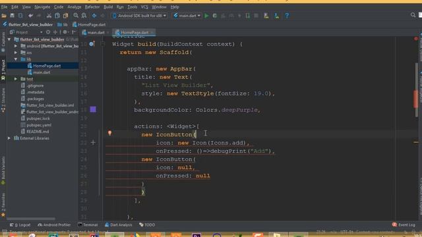Click the deepPurple color swatch in the gutter

point(93,109)
